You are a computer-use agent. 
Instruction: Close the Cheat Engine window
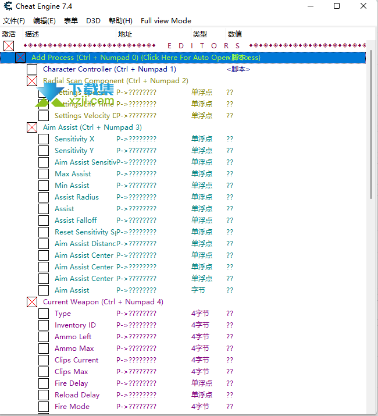click(363, 6)
